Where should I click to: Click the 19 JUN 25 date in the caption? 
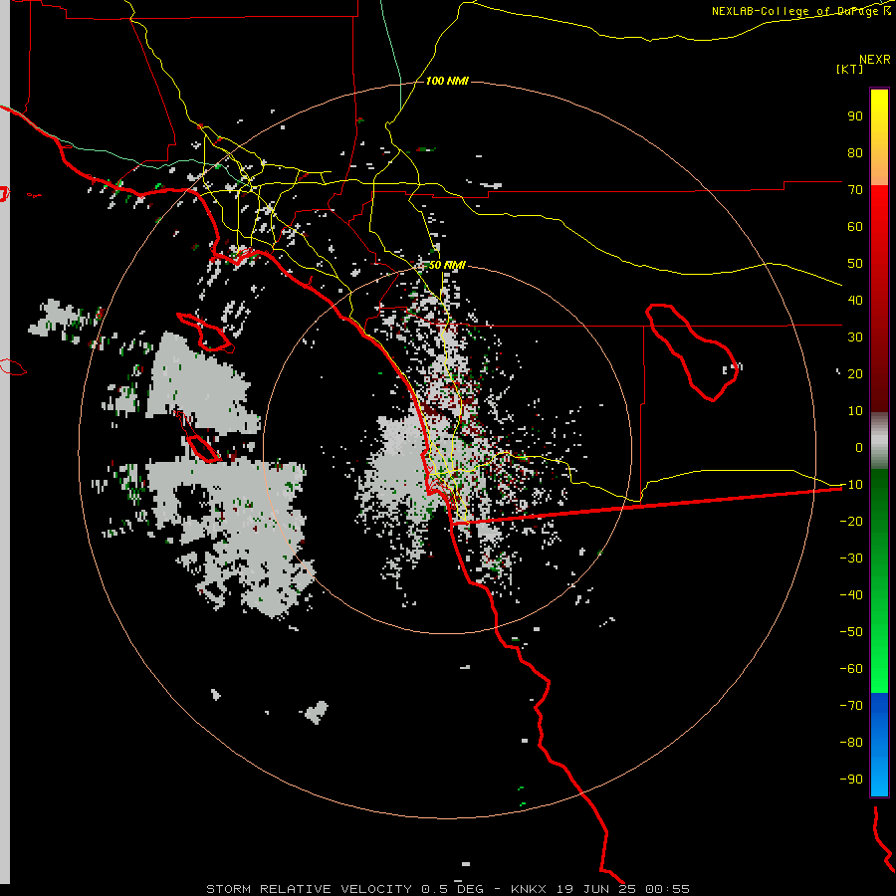coord(596,889)
